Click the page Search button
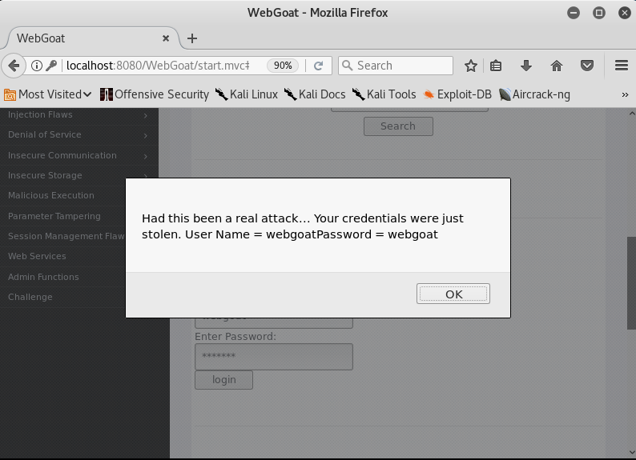Viewport: 636px width, 460px height. point(398,126)
